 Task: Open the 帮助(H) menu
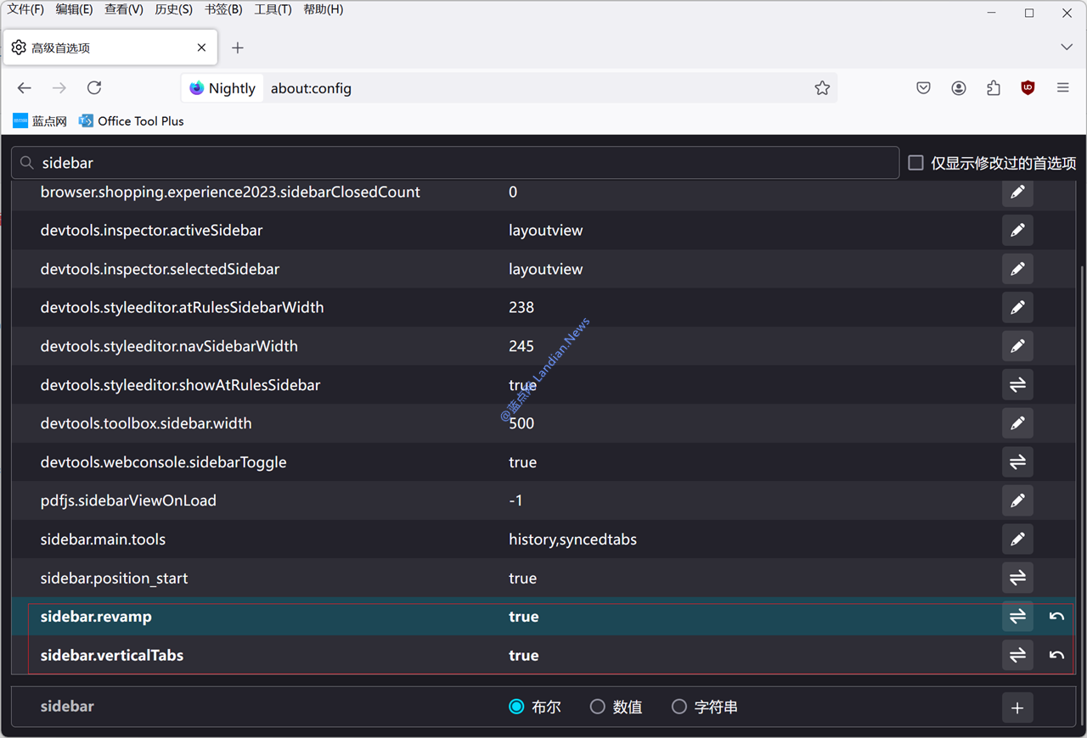pos(324,9)
